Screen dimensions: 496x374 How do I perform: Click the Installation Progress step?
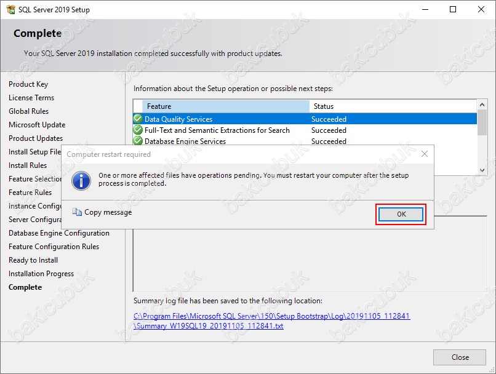pyautogui.click(x=41, y=274)
